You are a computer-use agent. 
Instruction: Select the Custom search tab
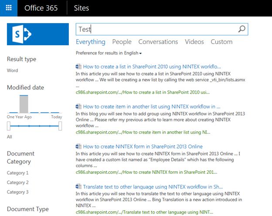[x=221, y=42]
